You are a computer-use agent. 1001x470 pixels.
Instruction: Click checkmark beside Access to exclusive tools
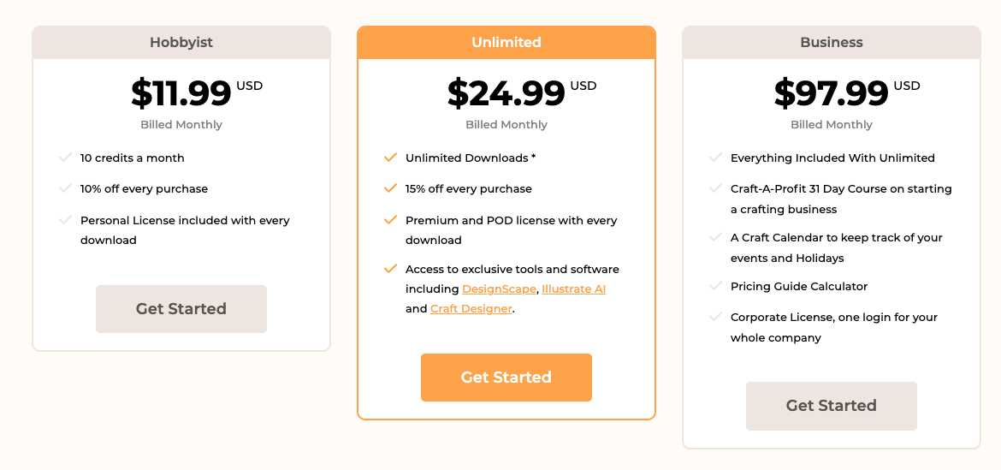pyautogui.click(x=390, y=269)
